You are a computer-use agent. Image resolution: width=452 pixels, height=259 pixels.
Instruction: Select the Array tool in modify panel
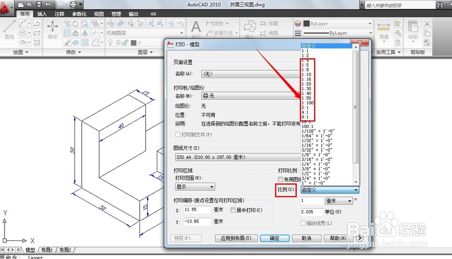point(85,42)
